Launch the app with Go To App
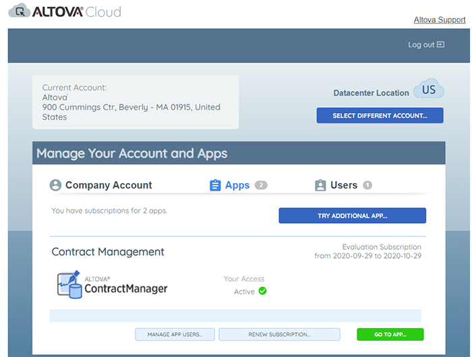Image resolution: width=472 pixels, height=357 pixels. [390, 334]
